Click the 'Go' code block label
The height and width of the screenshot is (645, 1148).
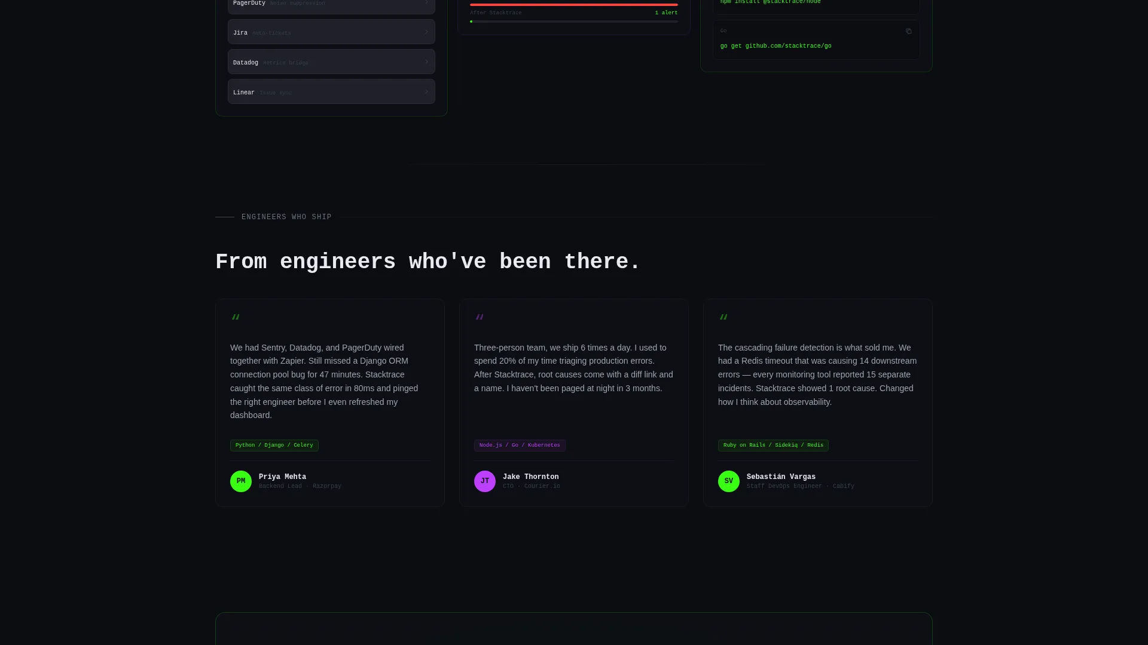[723, 31]
